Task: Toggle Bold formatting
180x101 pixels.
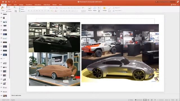Action: coord(29,11)
